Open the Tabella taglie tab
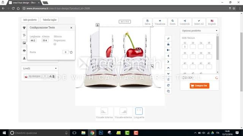This screenshot has width=243, height=136. tap(50, 20)
